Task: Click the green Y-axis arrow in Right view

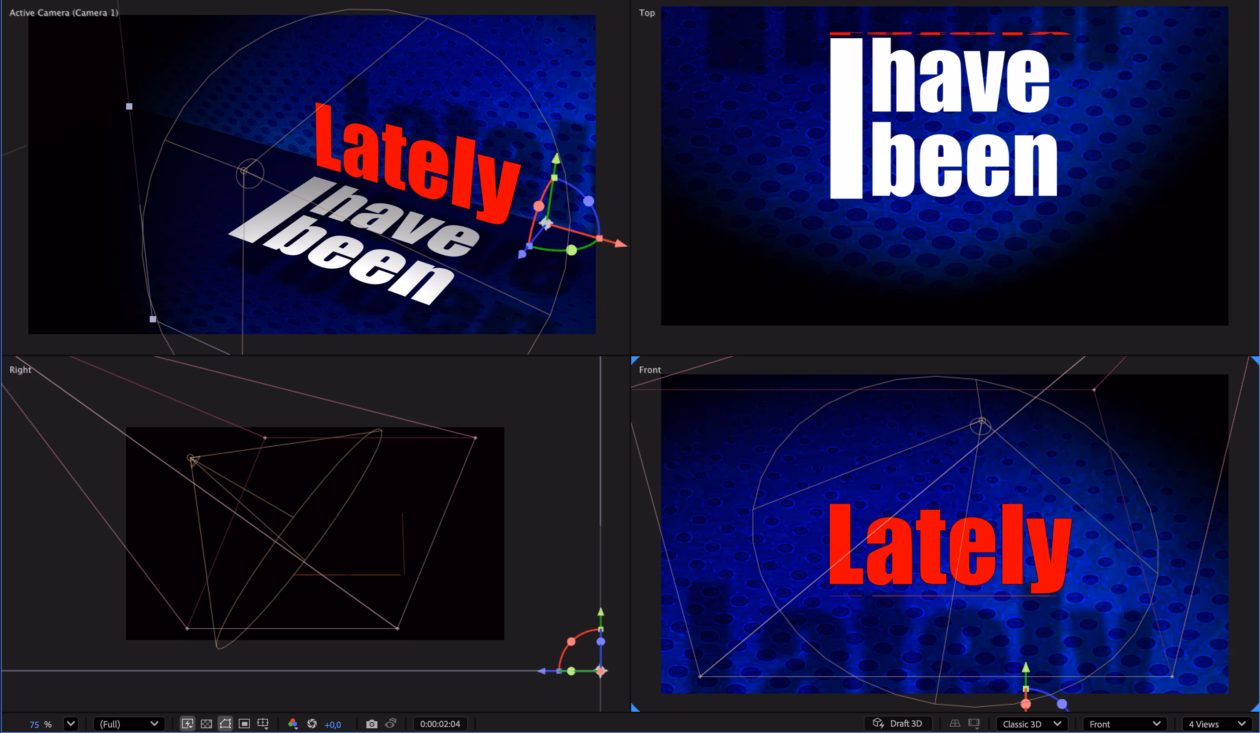Action: tap(601, 612)
